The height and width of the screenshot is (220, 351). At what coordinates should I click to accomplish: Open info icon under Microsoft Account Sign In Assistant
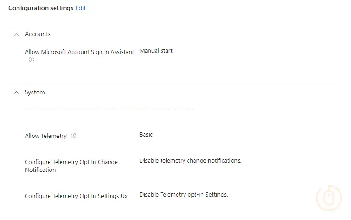pos(32,60)
